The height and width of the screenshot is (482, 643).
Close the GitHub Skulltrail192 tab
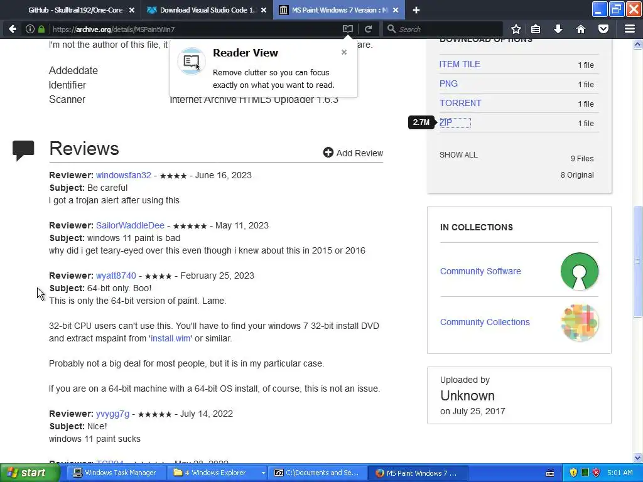click(x=132, y=10)
